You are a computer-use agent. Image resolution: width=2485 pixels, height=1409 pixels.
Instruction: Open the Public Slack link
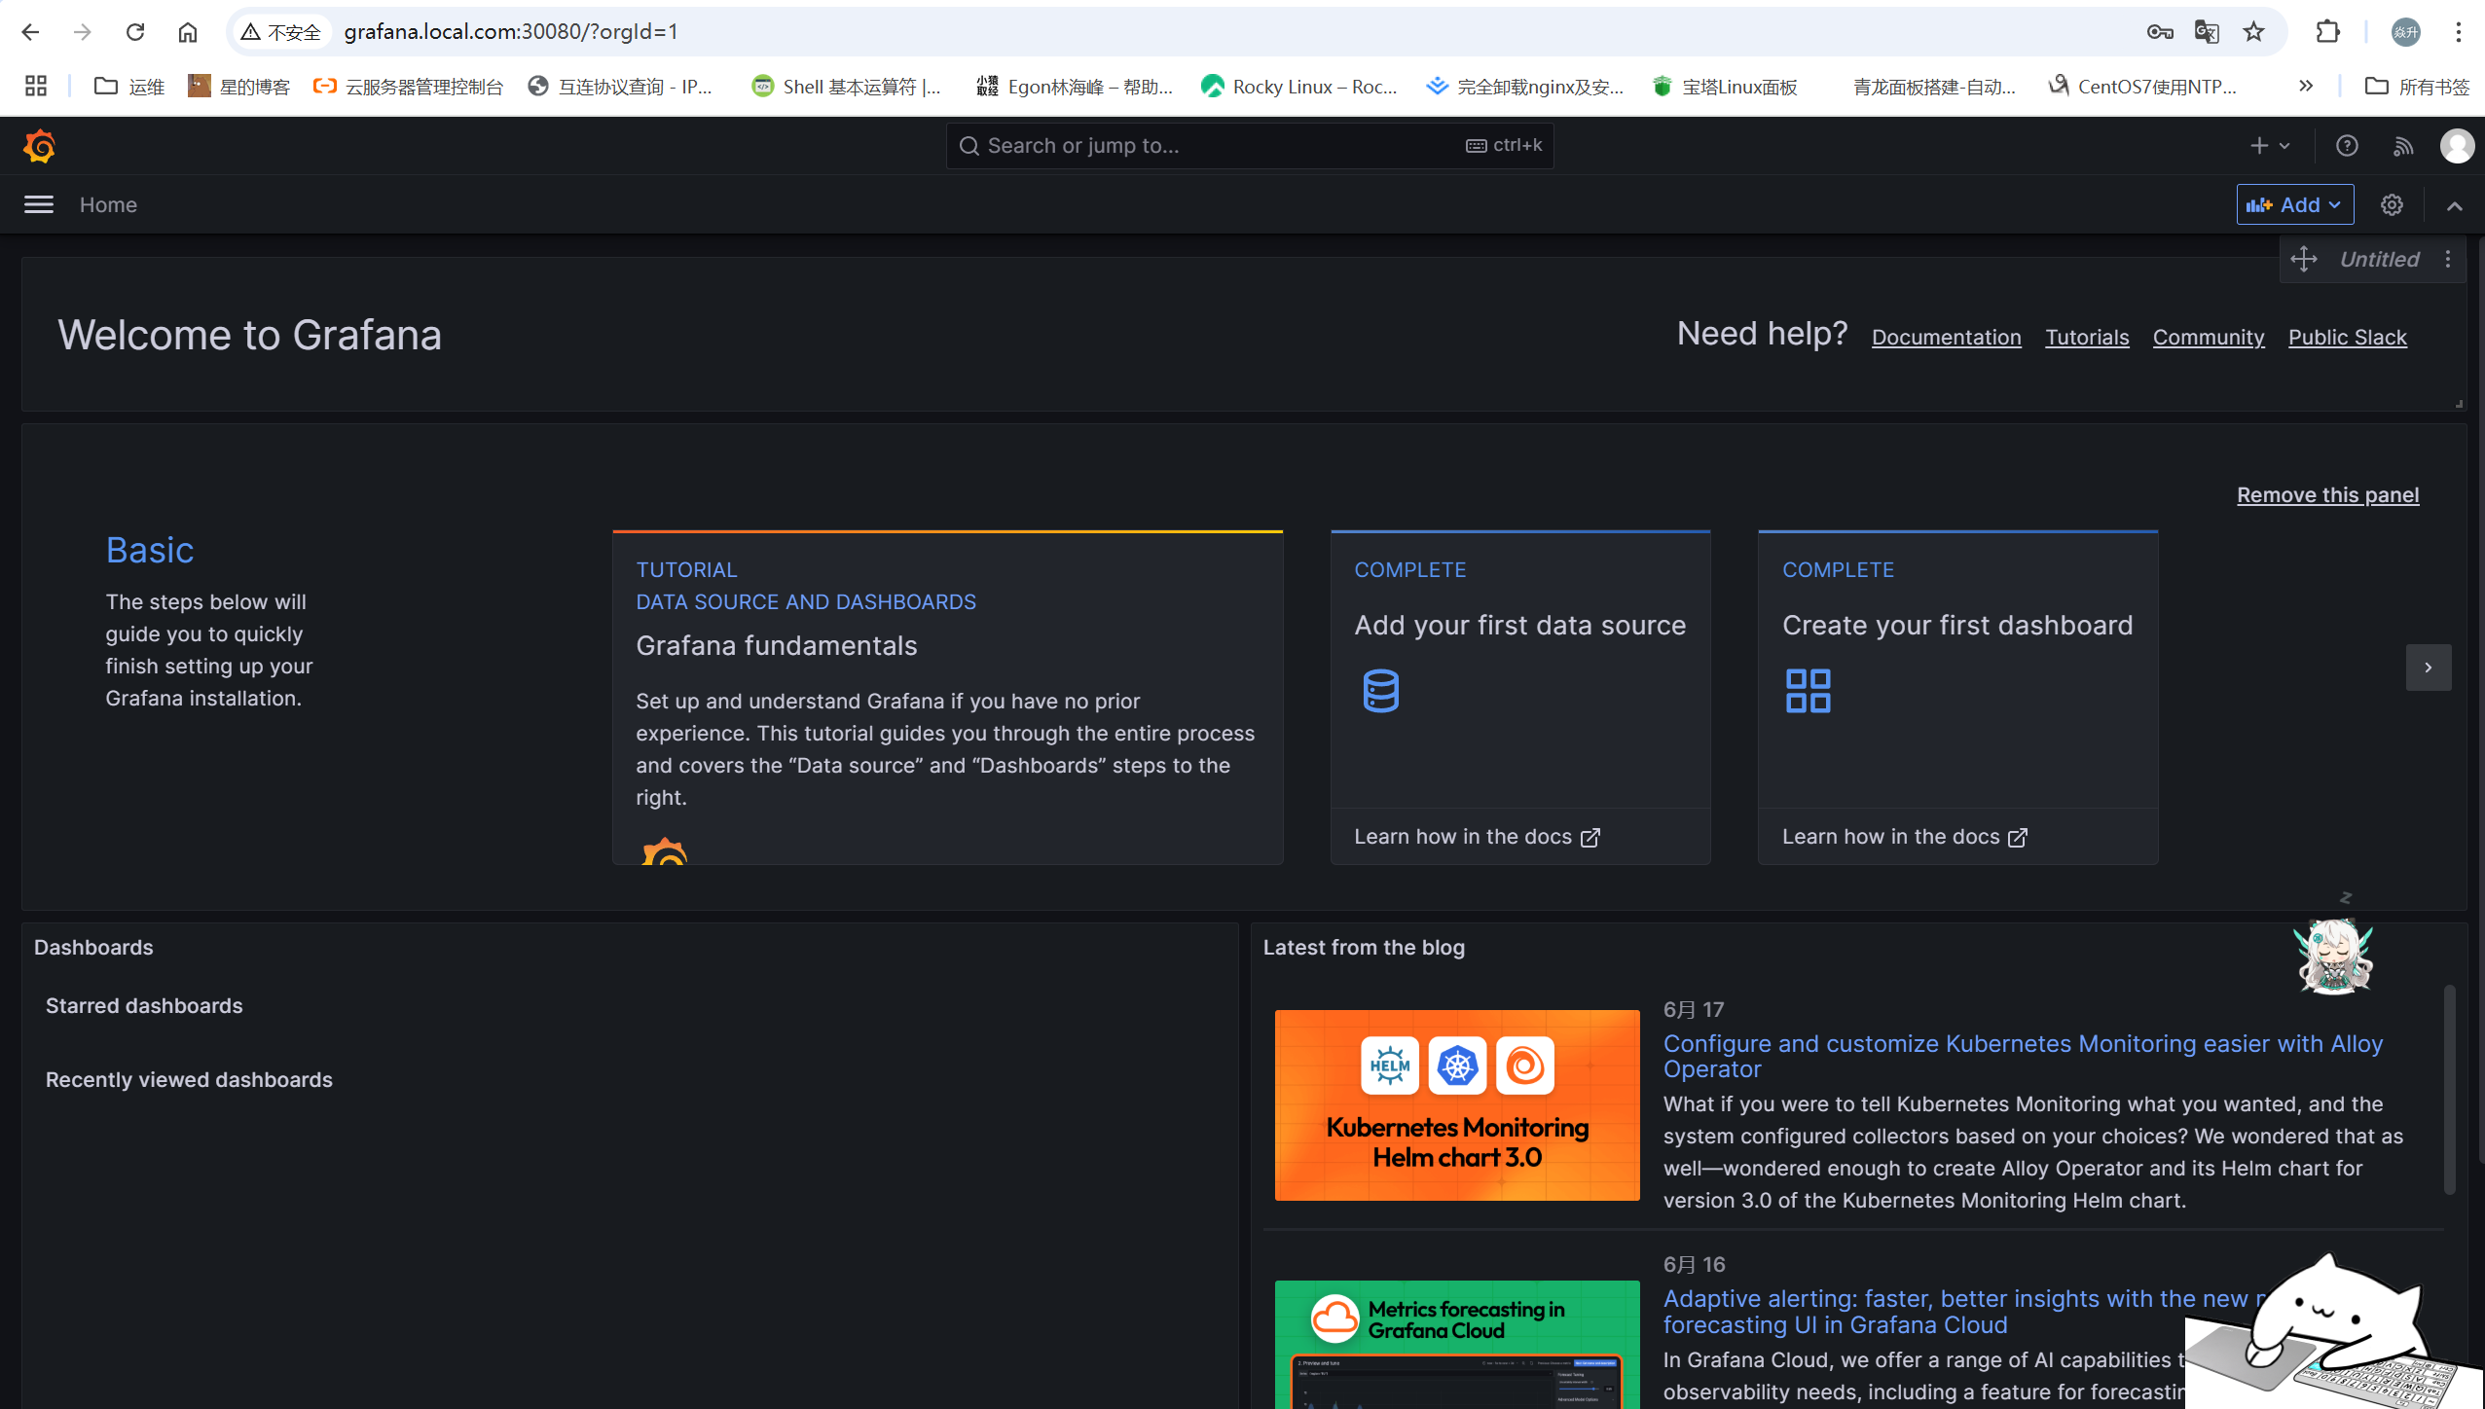2347,337
